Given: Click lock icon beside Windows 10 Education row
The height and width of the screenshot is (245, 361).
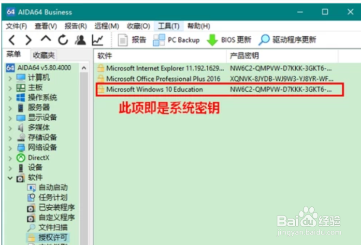Looking at the screenshot, I should pos(101,89).
